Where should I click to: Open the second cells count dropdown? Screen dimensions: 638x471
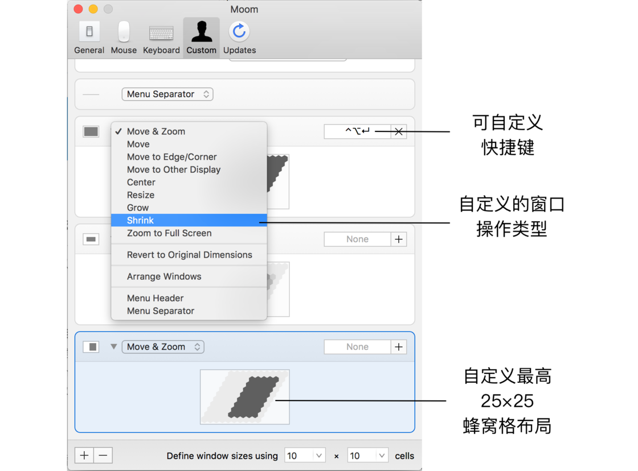368,456
